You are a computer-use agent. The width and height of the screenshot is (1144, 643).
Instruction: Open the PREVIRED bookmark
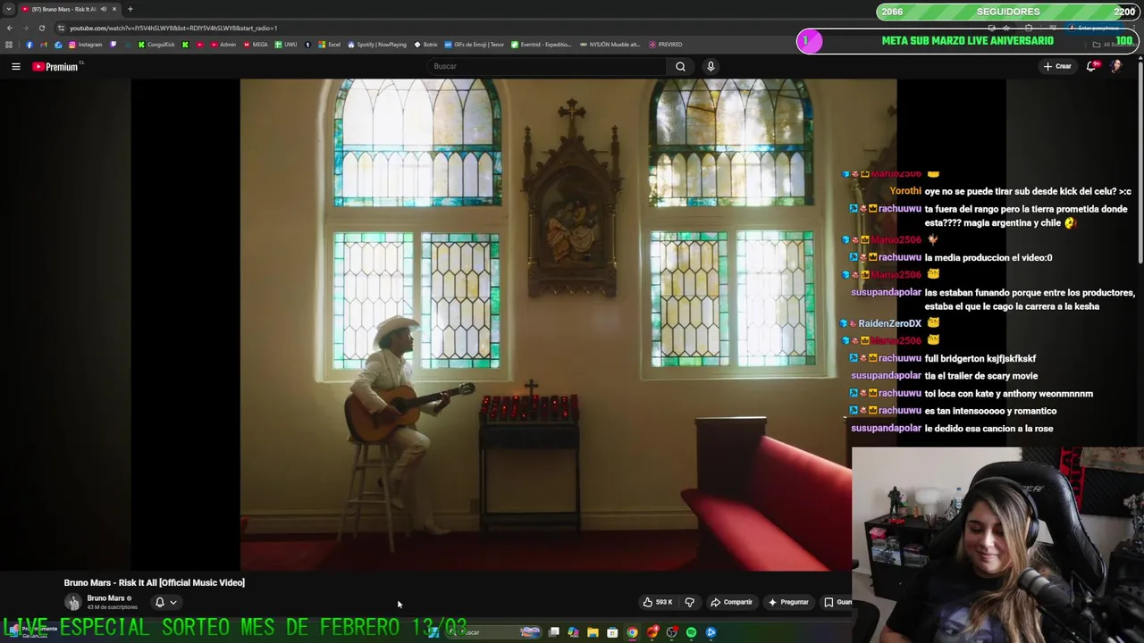pos(666,45)
